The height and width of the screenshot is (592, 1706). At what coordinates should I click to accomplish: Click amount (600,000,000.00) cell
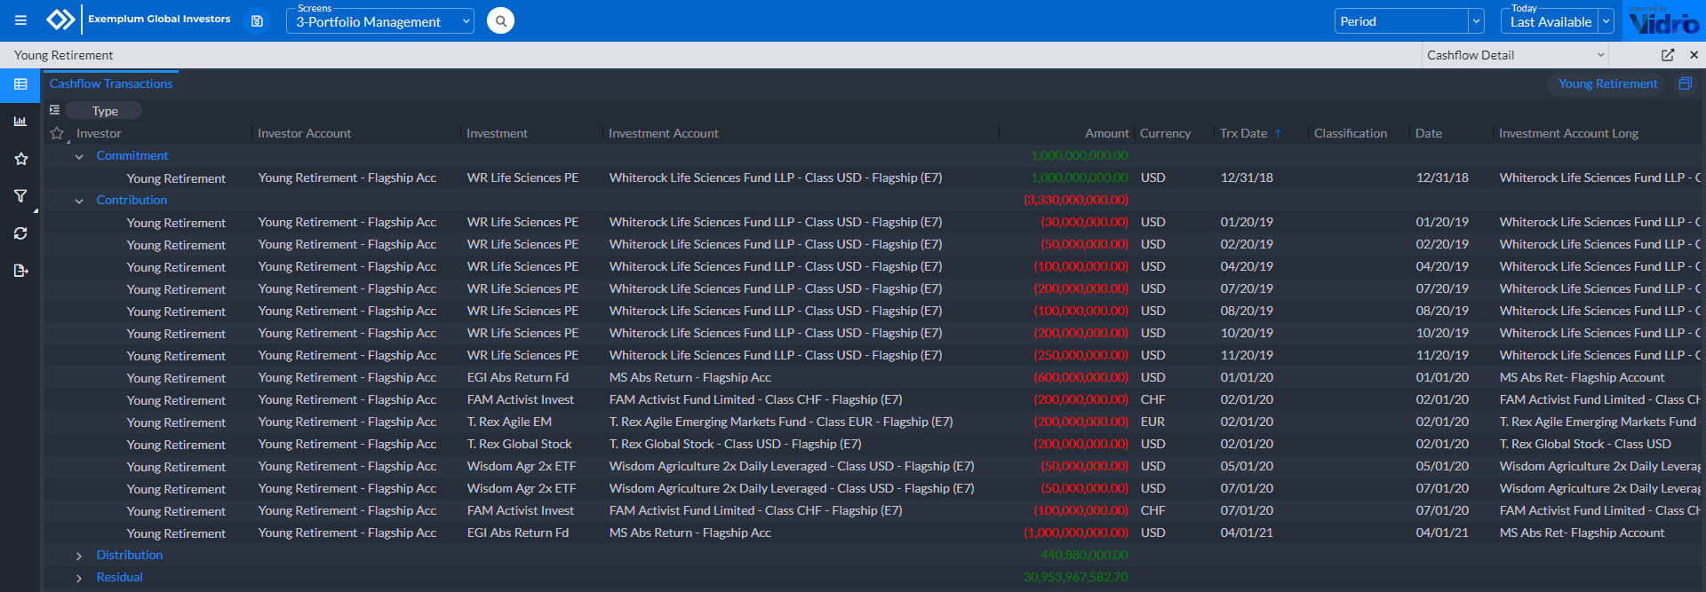(x=1080, y=377)
